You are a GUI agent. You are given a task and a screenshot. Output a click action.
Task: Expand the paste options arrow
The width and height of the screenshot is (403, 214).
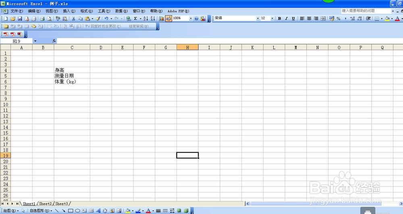(x=92, y=19)
